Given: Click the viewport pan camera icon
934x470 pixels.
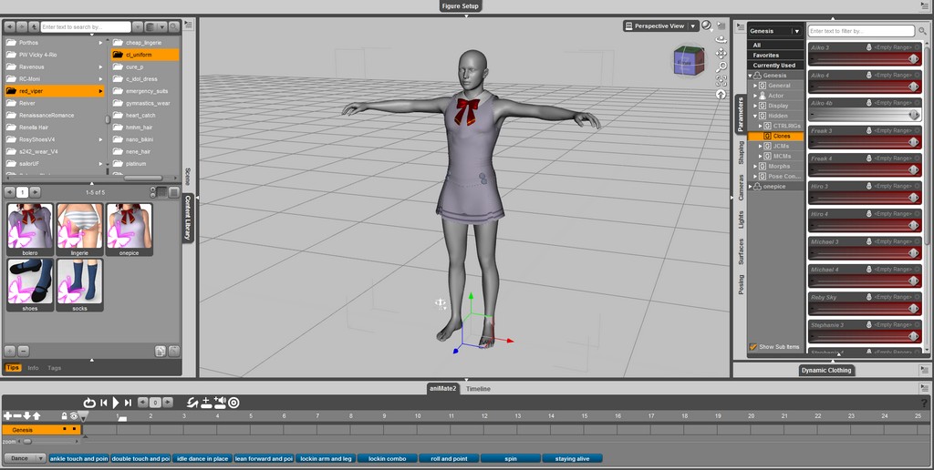Looking at the screenshot, I should coord(721,53).
